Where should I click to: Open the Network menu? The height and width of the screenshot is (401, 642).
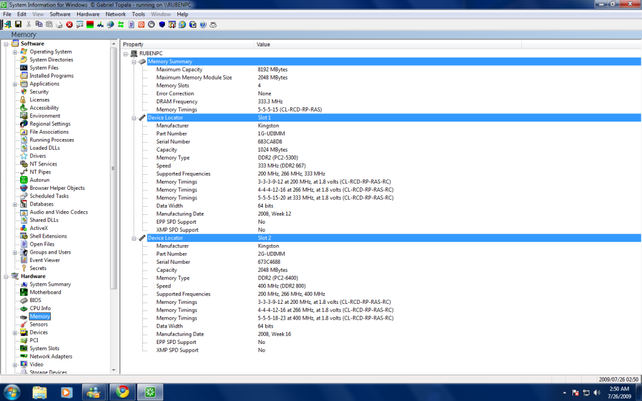coord(115,14)
